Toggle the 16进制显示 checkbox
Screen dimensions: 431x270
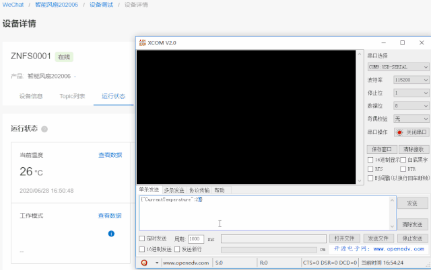coord(370,160)
